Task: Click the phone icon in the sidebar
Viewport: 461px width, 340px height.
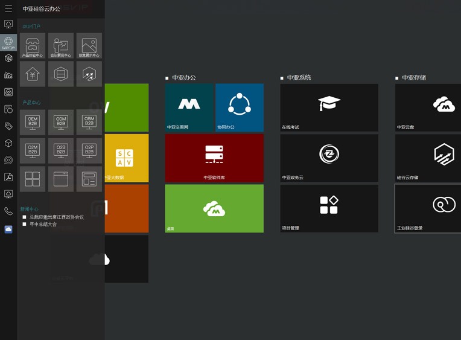Action: pos(8,211)
